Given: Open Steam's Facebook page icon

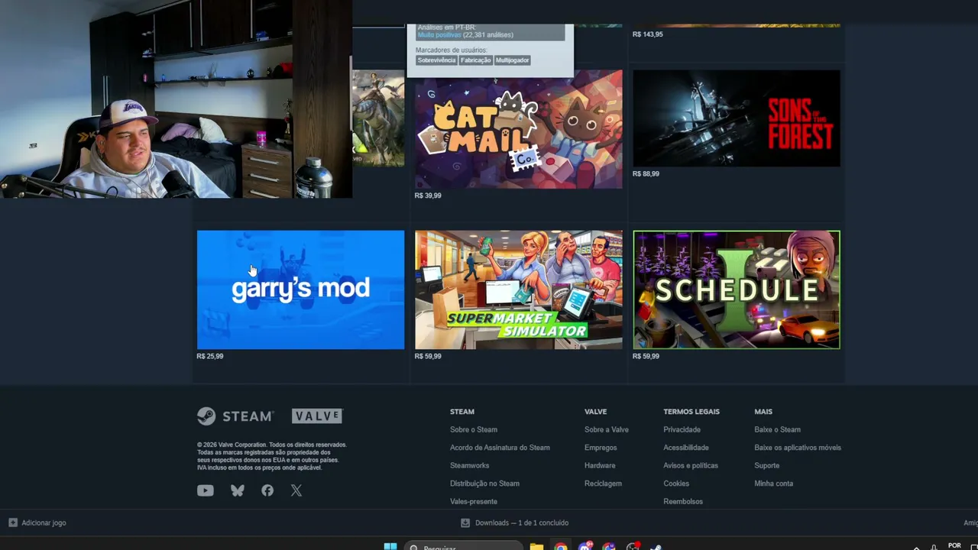Looking at the screenshot, I should click(267, 490).
